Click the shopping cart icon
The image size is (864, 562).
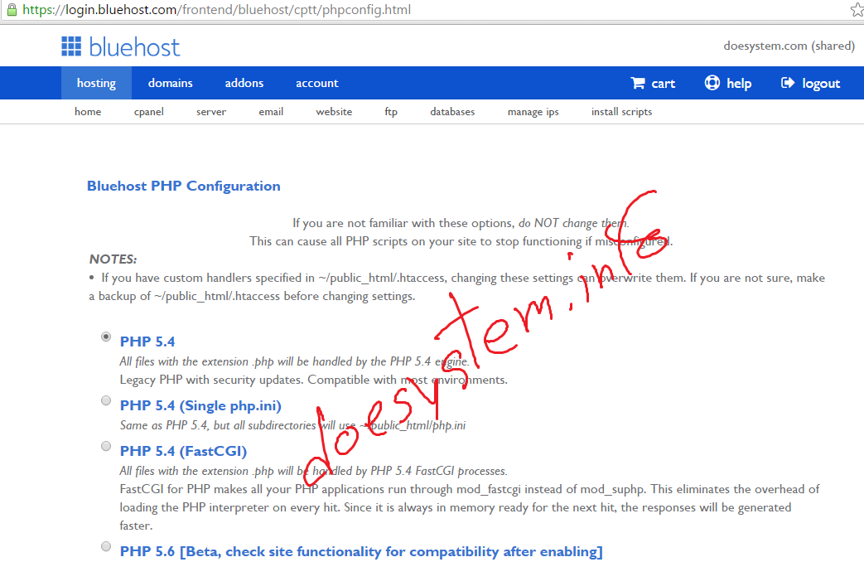(x=638, y=83)
